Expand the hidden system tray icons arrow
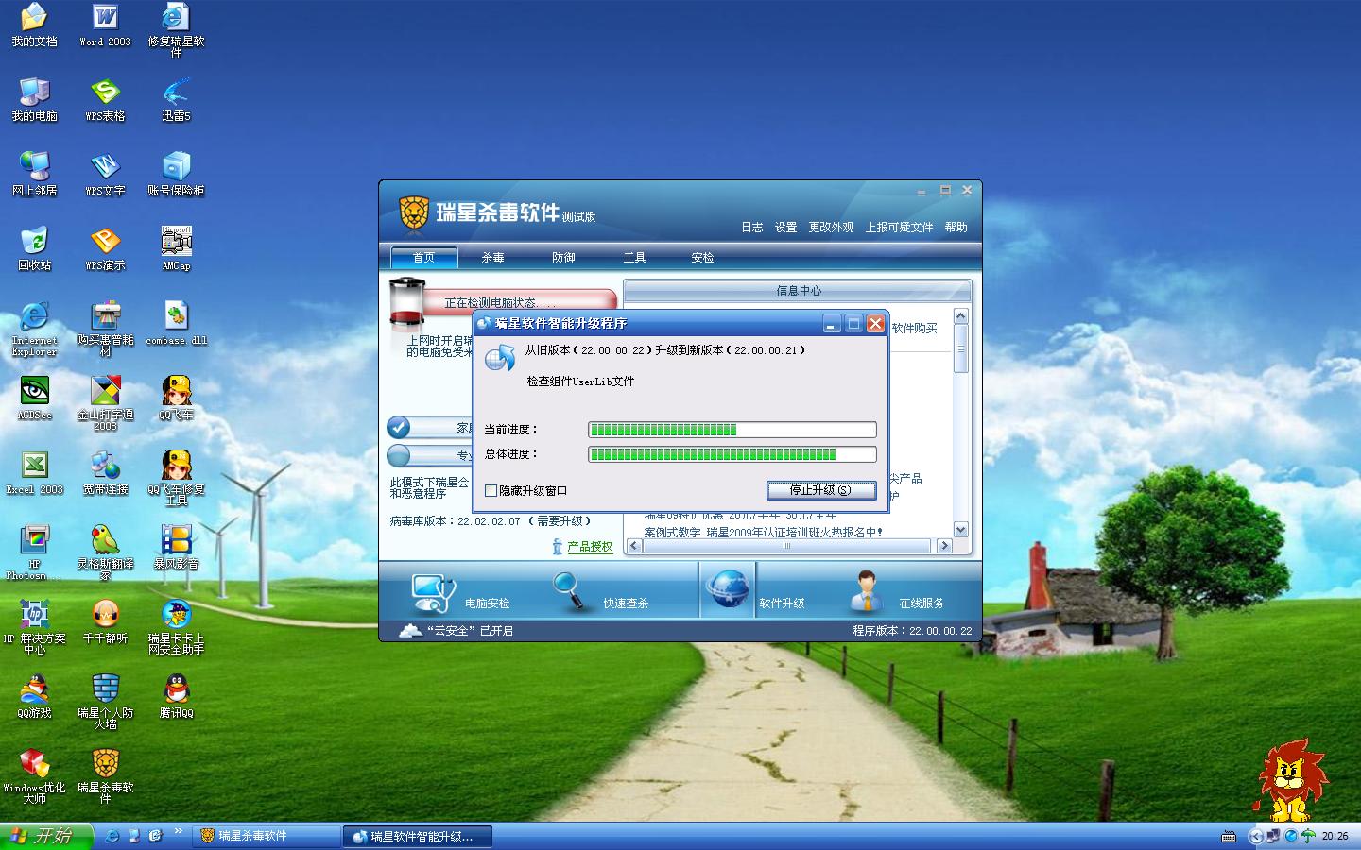Viewport: 1361px width, 850px height. [1255, 836]
